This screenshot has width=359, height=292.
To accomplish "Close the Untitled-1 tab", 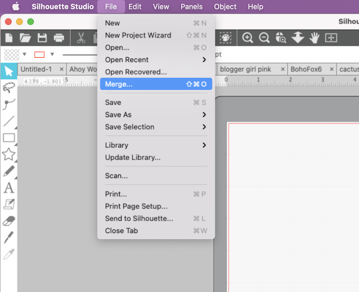I will pos(61,69).
